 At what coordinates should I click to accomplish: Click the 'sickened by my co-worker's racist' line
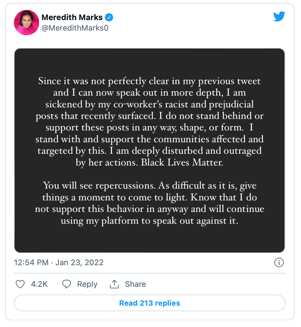click(x=150, y=104)
